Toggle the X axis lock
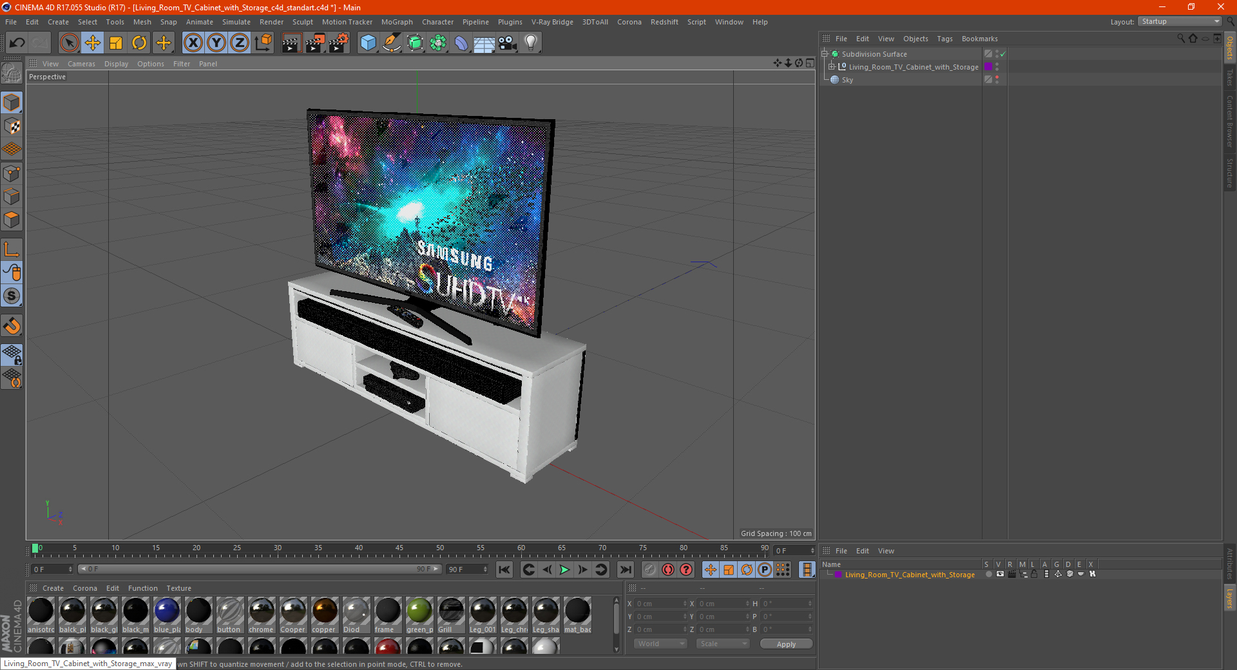 [193, 43]
